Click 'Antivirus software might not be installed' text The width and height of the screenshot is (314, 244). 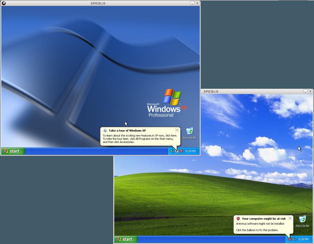pyautogui.click(x=260, y=224)
